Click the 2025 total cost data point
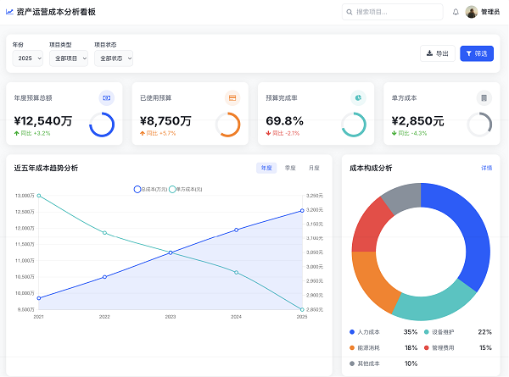The width and height of the screenshot is (509, 377). (x=302, y=211)
